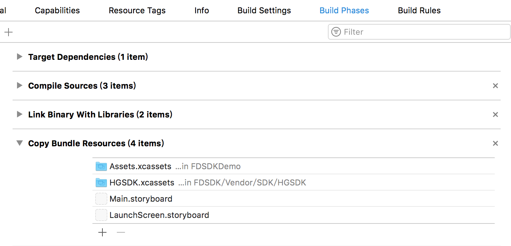Remove Copy Bundle Resources phase with X
The height and width of the screenshot is (246, 511).
click(x=495, y=143)
